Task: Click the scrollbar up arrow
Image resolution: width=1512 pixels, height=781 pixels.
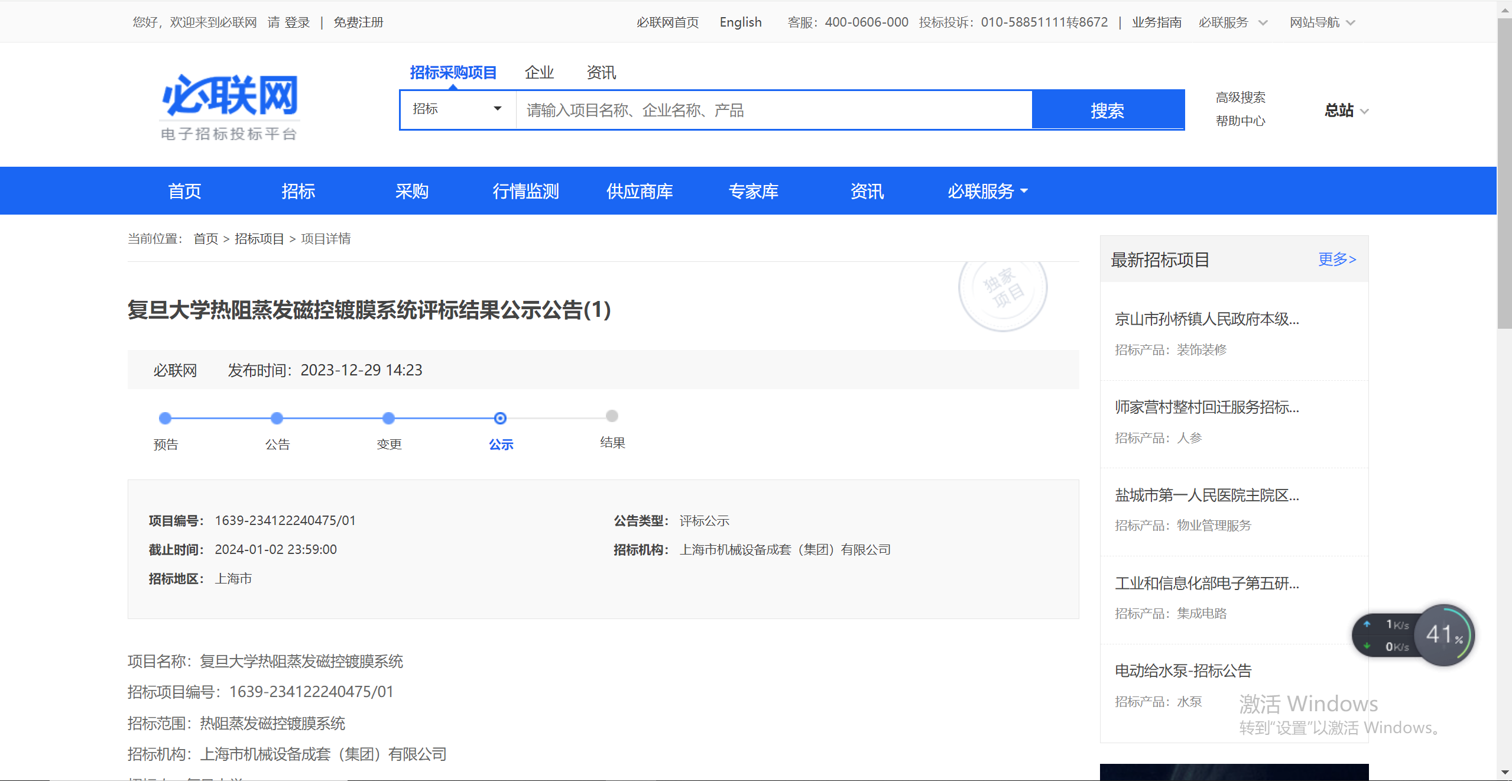Action: coord(1504,9)
